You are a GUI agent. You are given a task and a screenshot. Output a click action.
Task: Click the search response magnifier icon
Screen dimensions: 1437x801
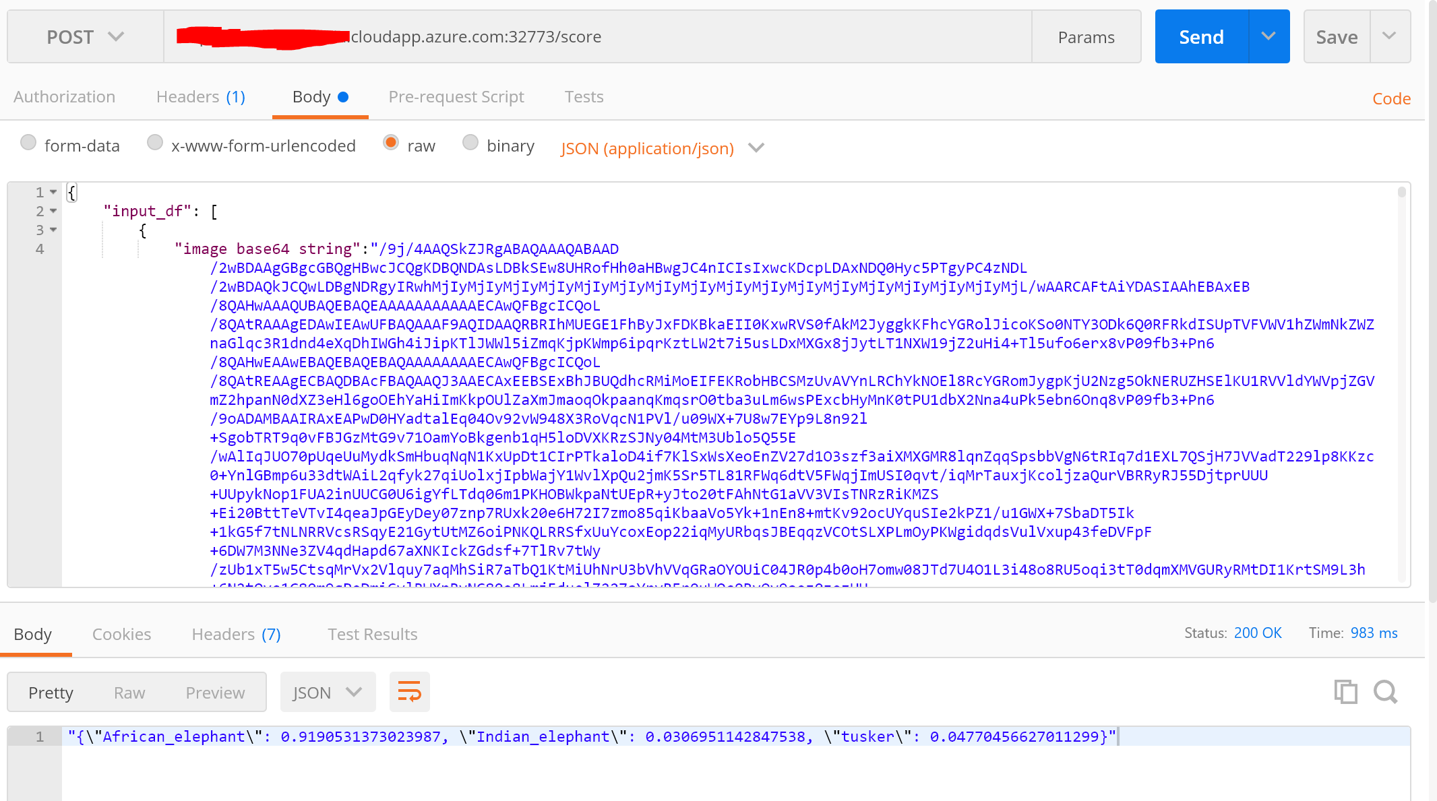coord(1385,692)
